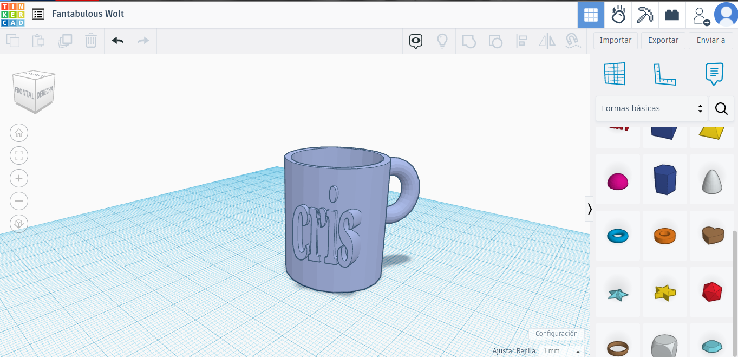
Task: Open the designs list icon
Action: point(38,14)
